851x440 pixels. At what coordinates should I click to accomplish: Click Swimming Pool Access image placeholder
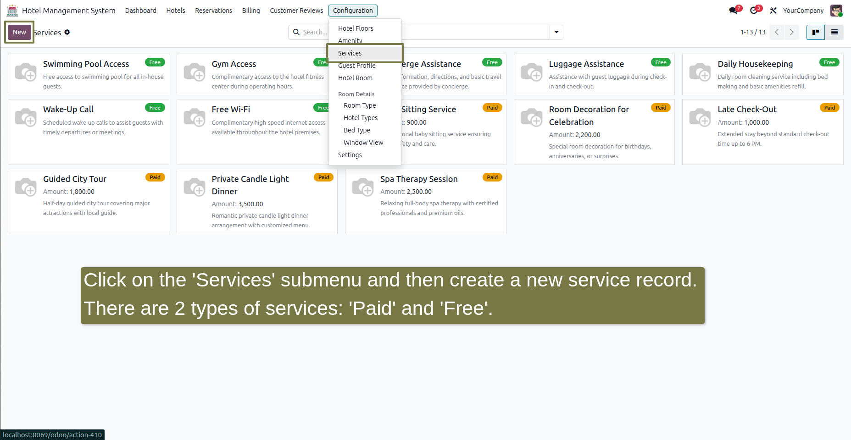click(x=26, y=72)
